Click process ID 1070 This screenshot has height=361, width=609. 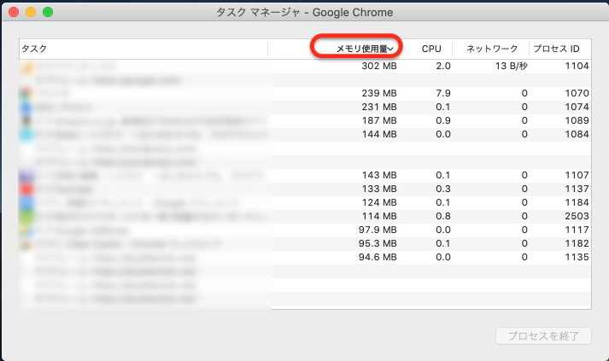click(x=577, y=93)
